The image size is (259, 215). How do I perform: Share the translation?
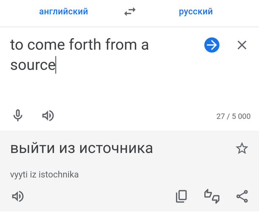click(x=242, y=196)
